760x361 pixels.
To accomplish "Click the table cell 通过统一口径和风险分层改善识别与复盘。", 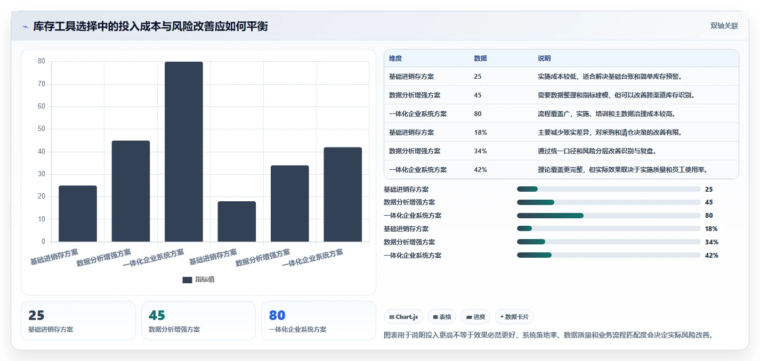I will (x=597, y=151).
